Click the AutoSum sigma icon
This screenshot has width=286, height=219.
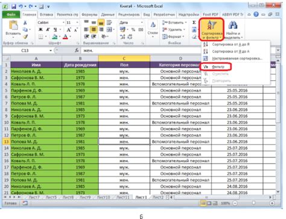click(194, 22)
